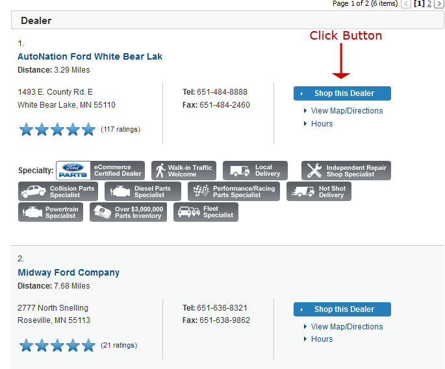Screen dimensions: 445x369
Task: Click the Page 1 of 2 (6 items) text
Action: pyautogui.click(x=365, y=3)
